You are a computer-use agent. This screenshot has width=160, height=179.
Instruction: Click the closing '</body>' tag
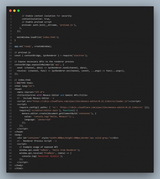19,165
